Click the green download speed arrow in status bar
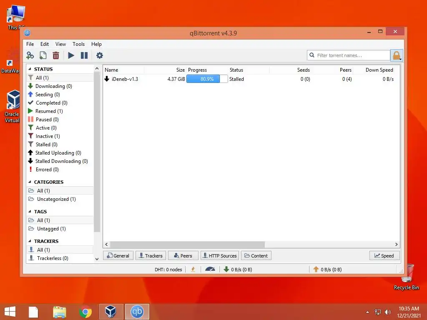 pos(226,270)
